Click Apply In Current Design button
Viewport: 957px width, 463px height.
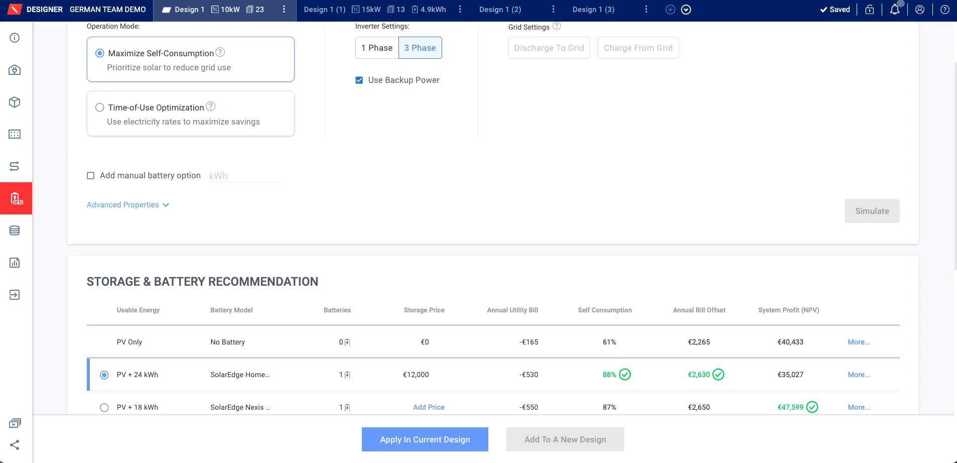pyautogui.click(x=425, y=439)
